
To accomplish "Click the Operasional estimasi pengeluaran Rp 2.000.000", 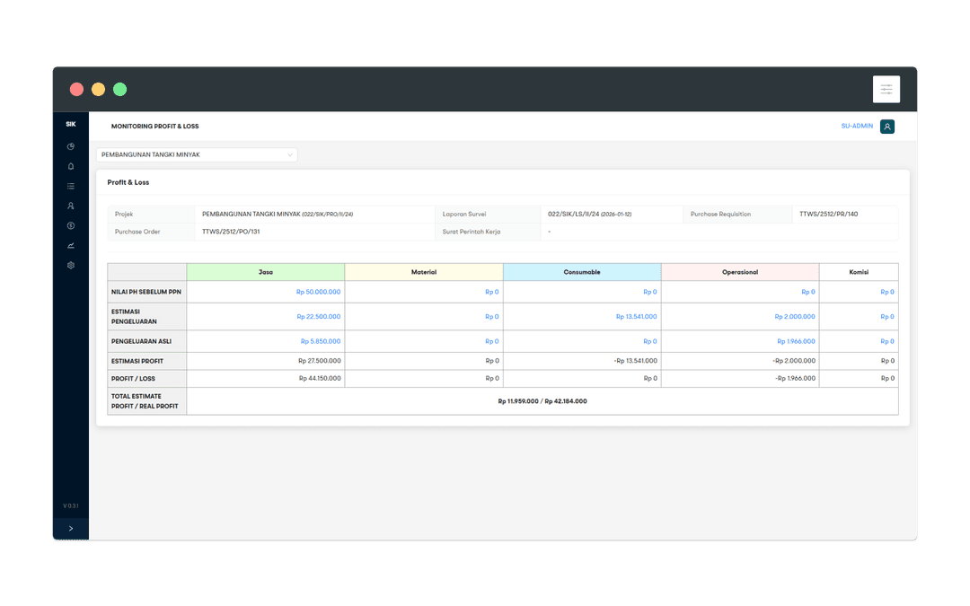I will (795, 317).
